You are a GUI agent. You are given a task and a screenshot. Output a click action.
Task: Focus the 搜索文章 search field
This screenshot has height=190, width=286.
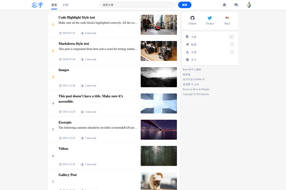coord(138,5)
